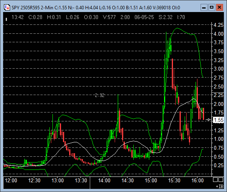Click the arrow pointer beside 1.55 price
This screenshot has width=227, height=192.
point(208,120)
